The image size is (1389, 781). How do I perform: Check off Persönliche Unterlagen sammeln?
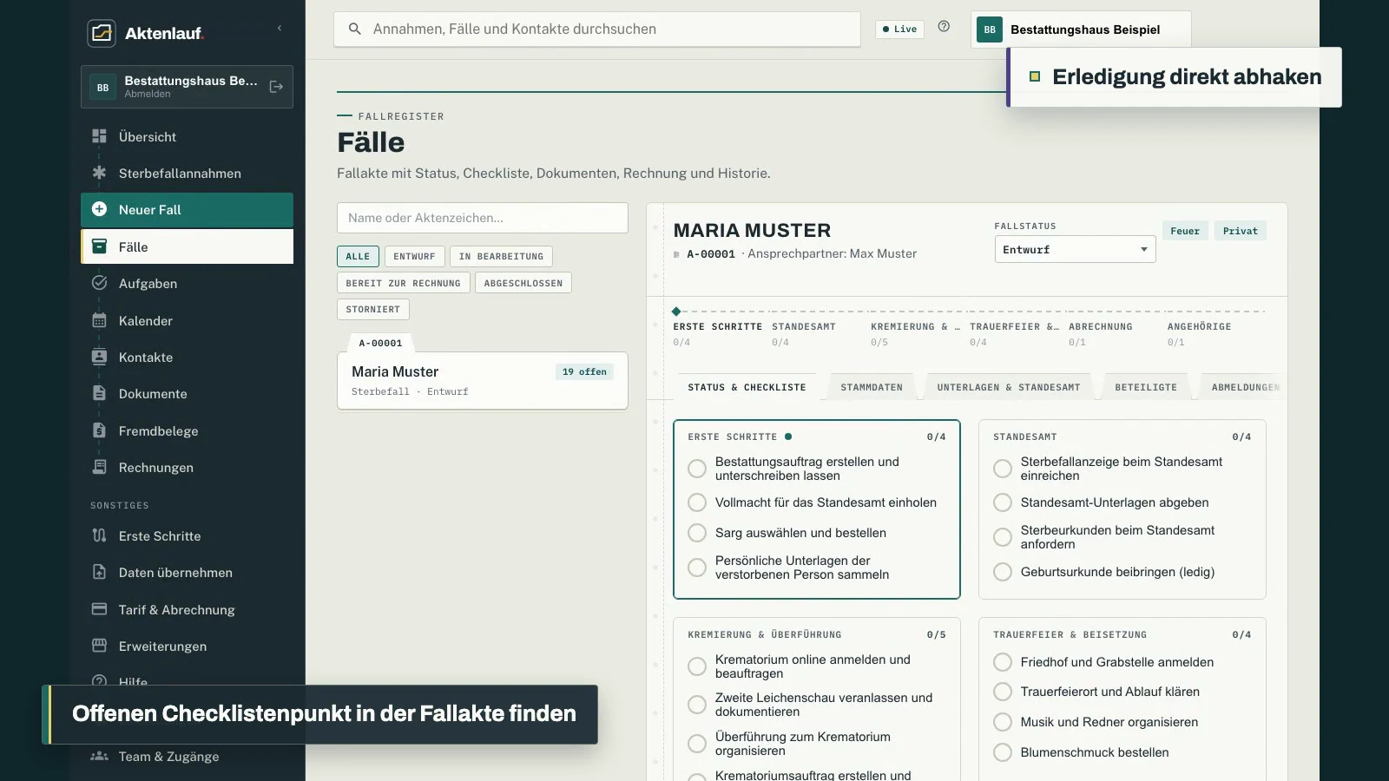tap(697, 568)
